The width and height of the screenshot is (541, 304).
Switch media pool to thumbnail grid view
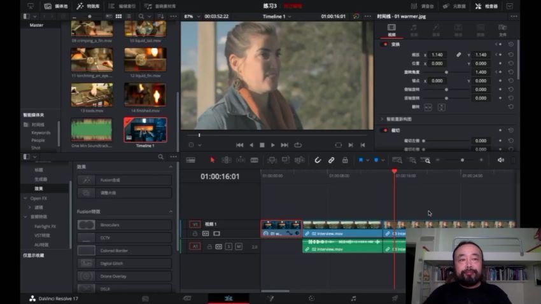118,16
